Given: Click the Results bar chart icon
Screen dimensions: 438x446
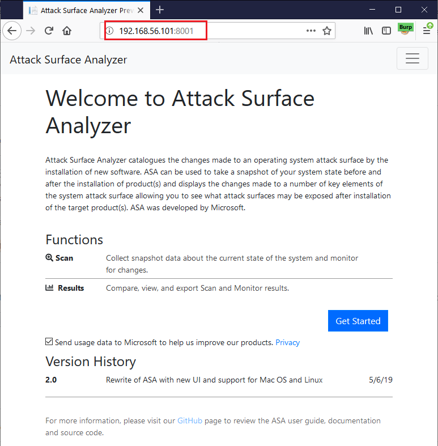Looking at the screenshot, I should pyautogui.click(x=49, y=287).
